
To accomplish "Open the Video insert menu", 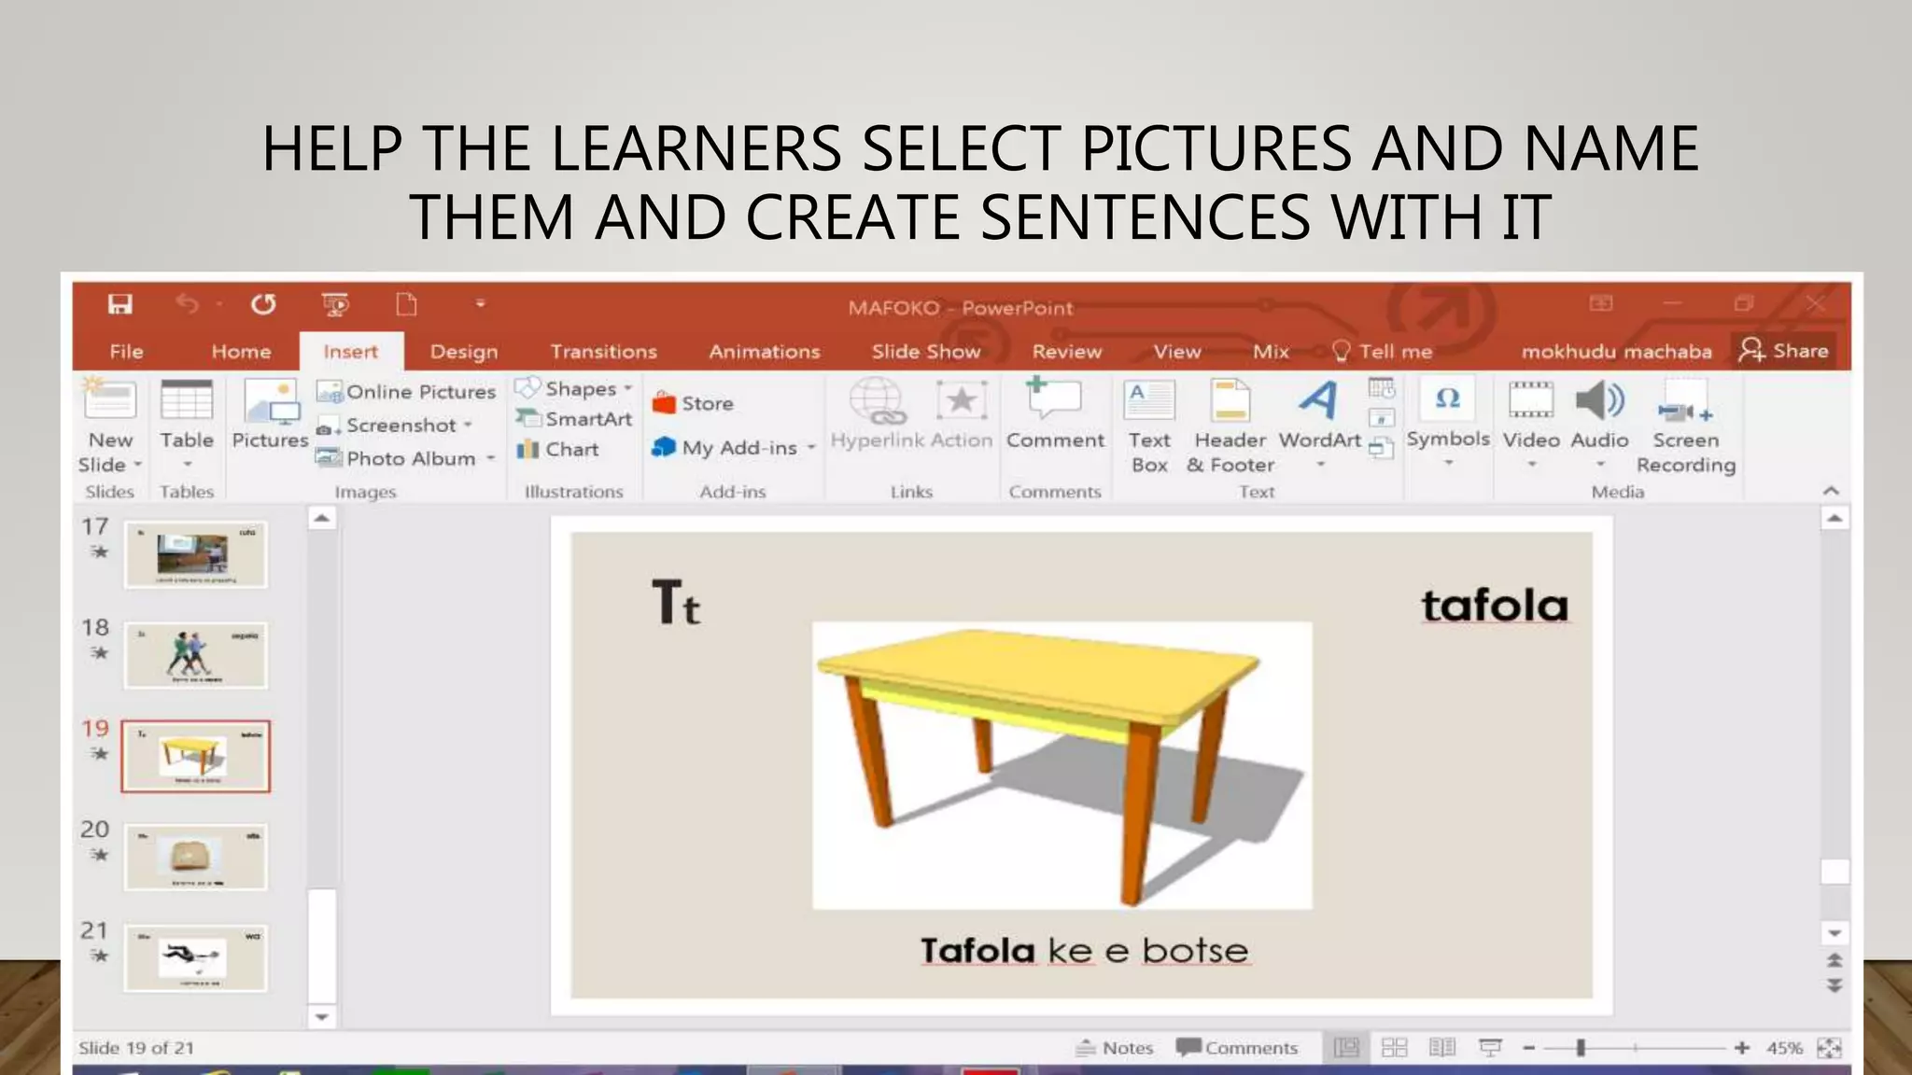I will 1531,423.
